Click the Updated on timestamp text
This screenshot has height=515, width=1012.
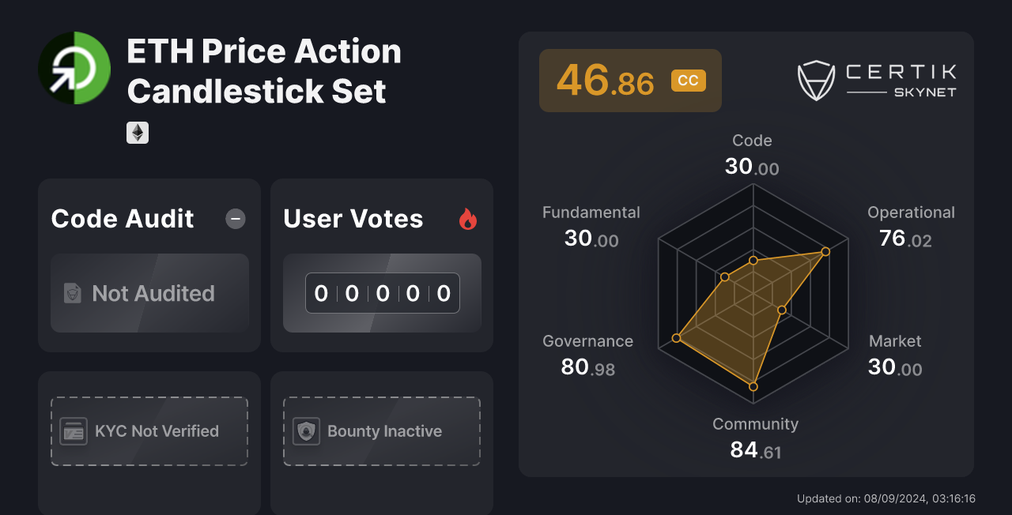coord(885,498)
